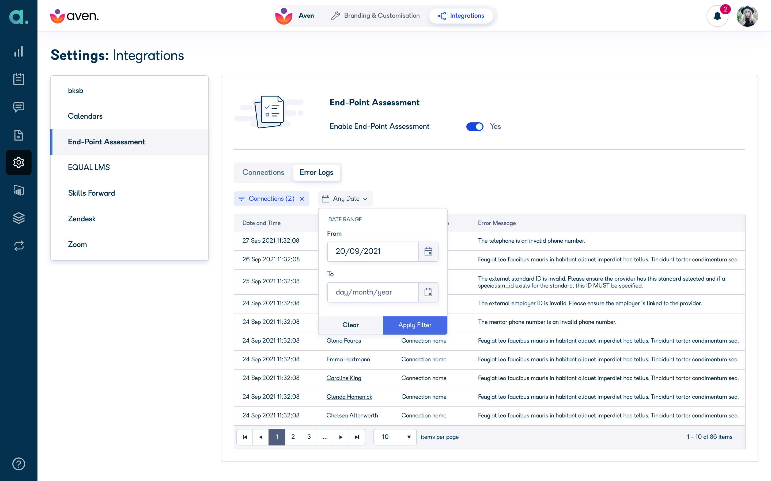Click the From date input field
771x481 pixels.
pos(373,251)
